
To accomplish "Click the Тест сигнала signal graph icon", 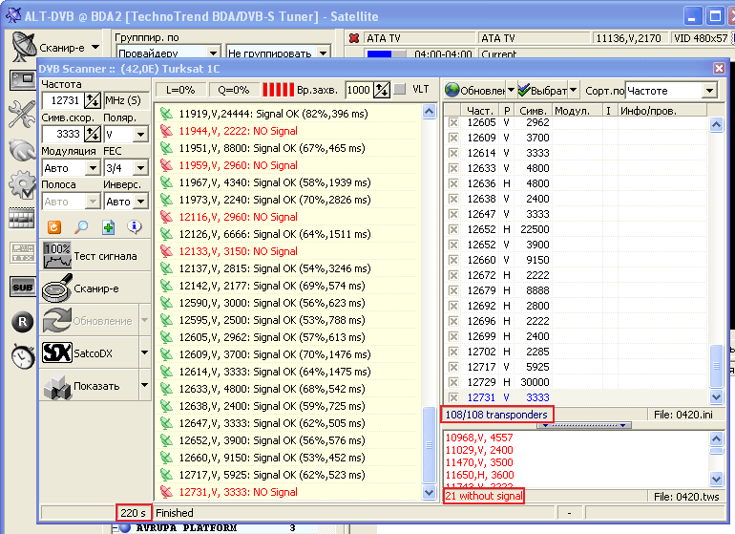I will pyautogui.click(x=57, y=255).
